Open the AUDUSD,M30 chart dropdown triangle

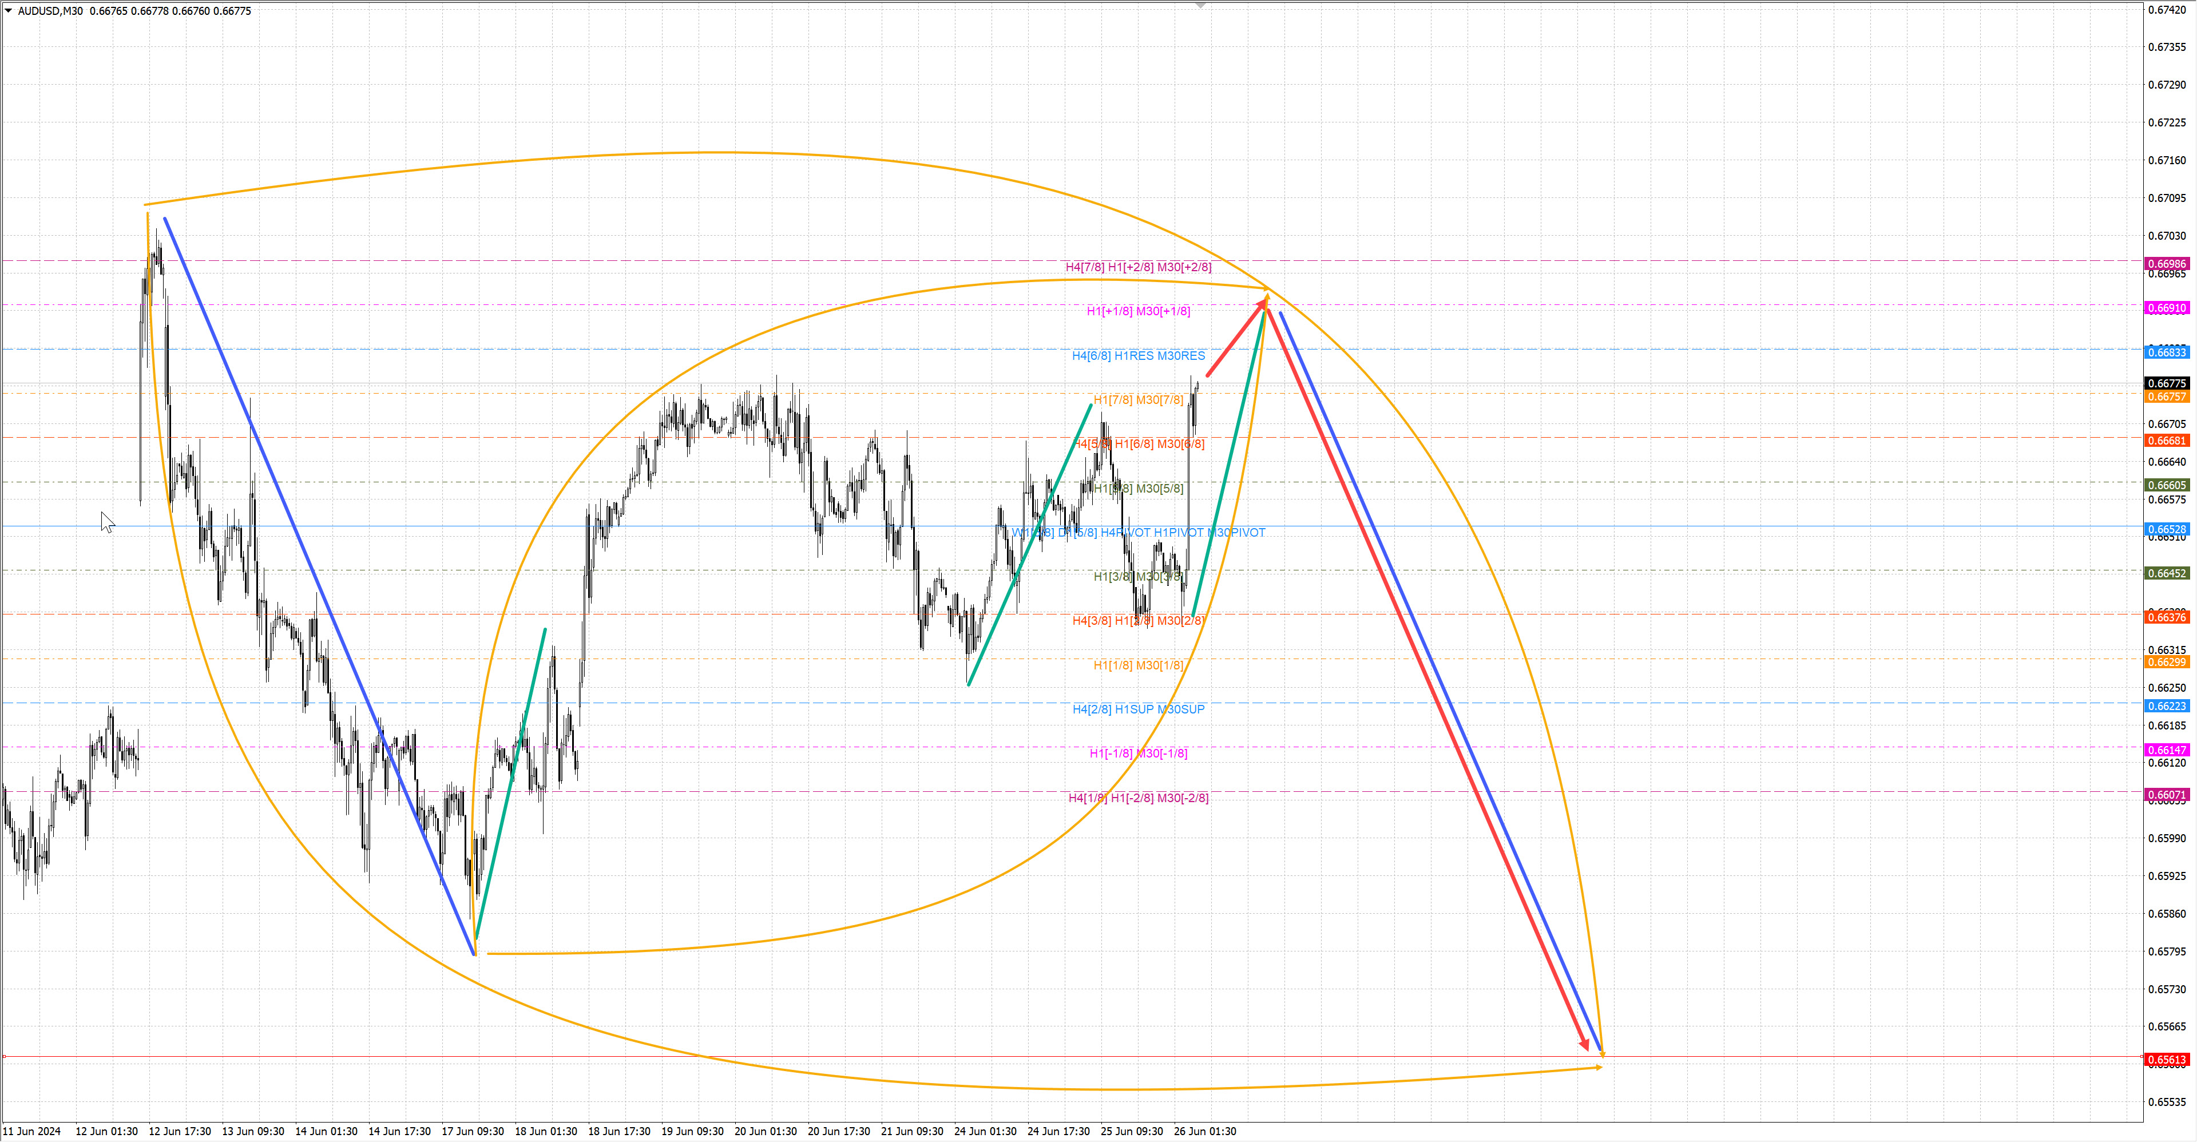[x=9, y=10]
